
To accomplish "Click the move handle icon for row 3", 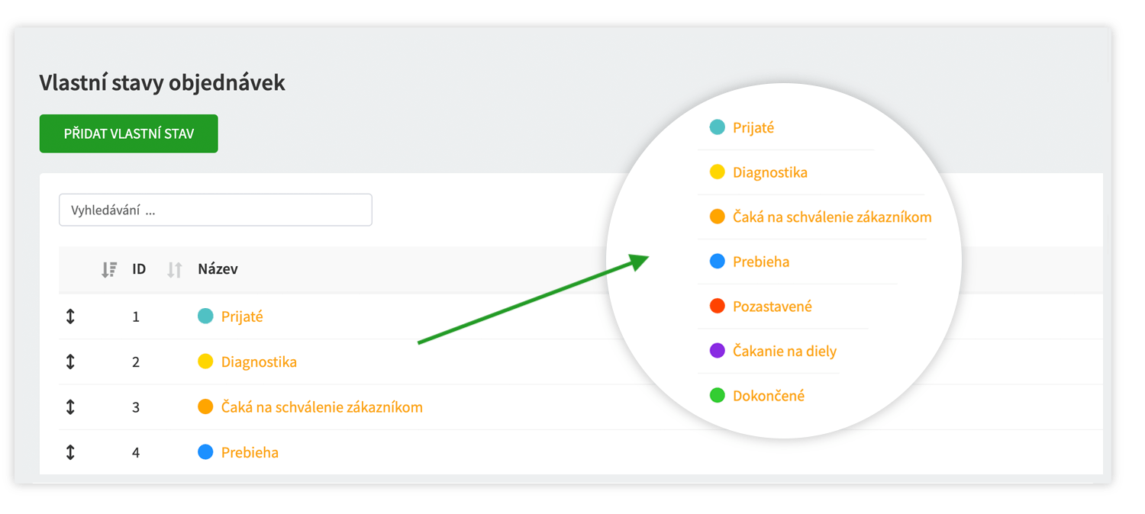I will click(x=70, y=407).
